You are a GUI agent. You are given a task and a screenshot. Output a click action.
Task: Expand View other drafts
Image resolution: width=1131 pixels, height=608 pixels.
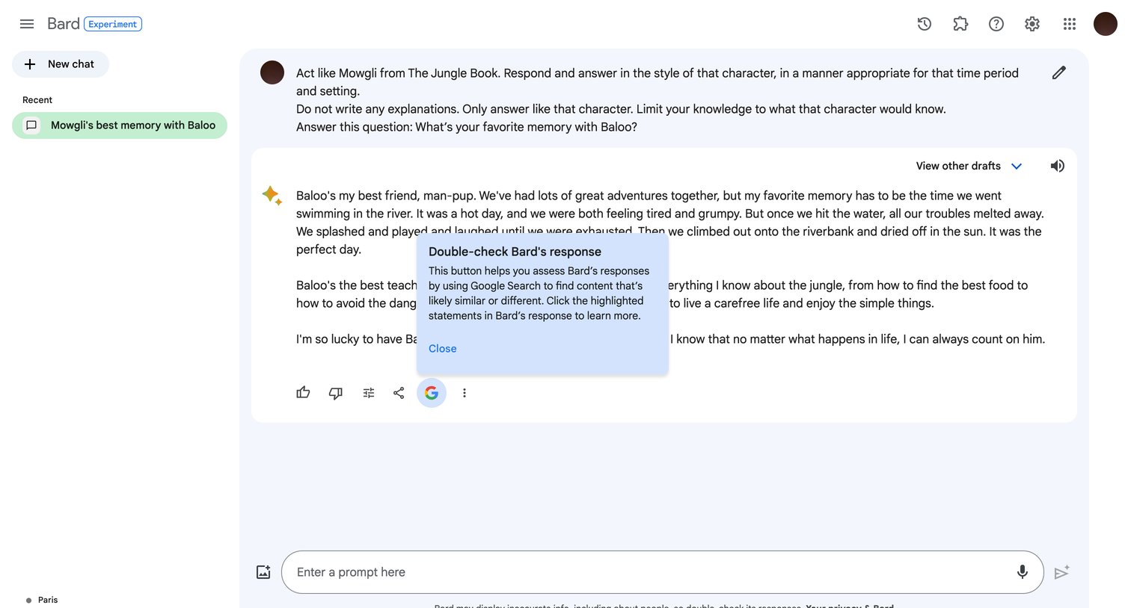969,166
